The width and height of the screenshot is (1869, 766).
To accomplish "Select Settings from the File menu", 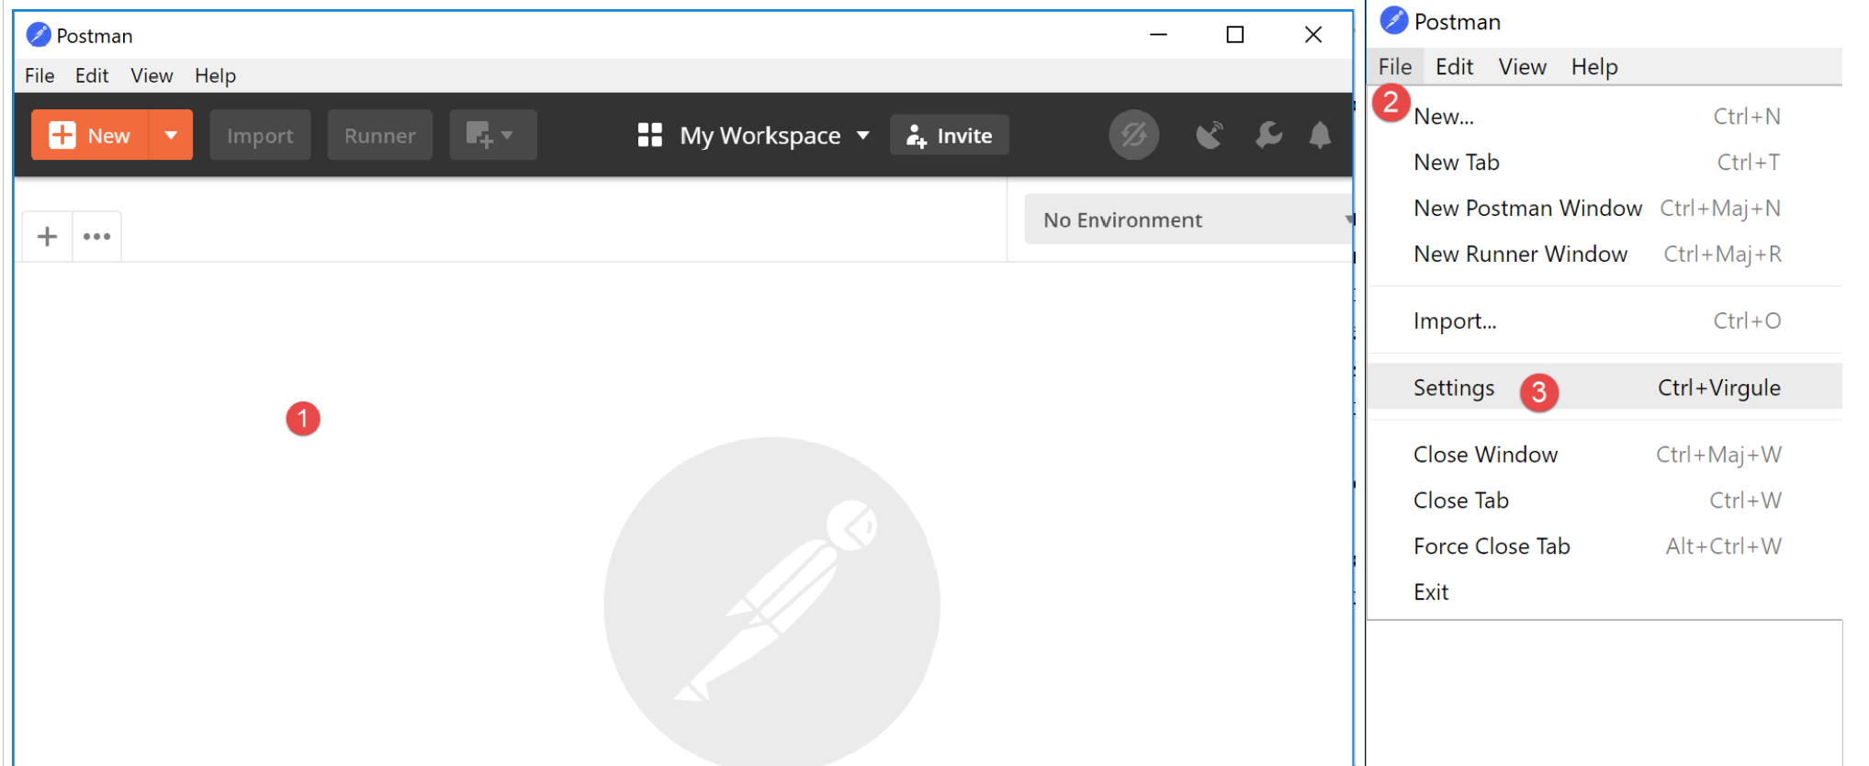I will (1453, 388).
